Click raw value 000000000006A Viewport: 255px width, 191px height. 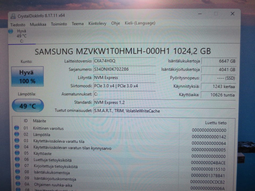pyautogui.click(x=207, y=188)
